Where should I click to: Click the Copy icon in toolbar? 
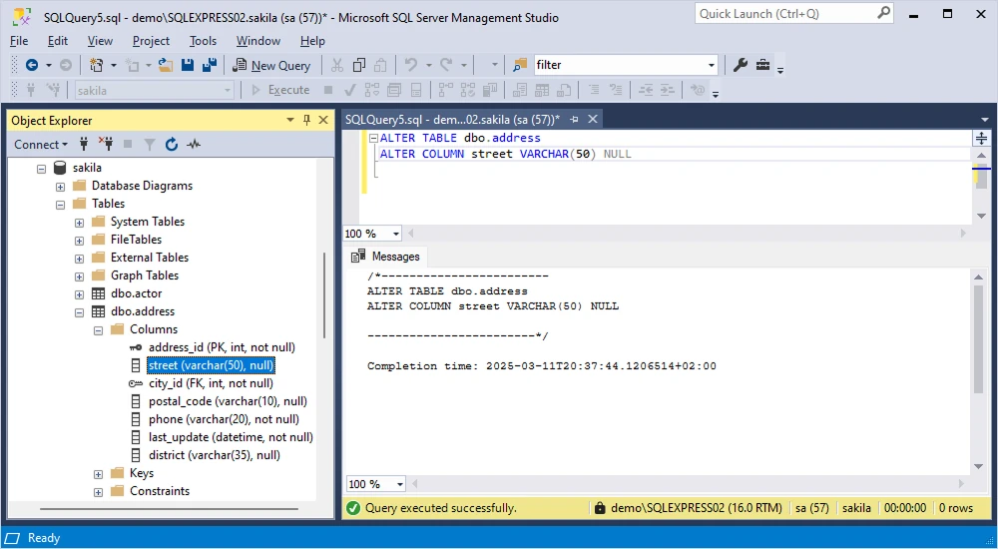point(359,65)
